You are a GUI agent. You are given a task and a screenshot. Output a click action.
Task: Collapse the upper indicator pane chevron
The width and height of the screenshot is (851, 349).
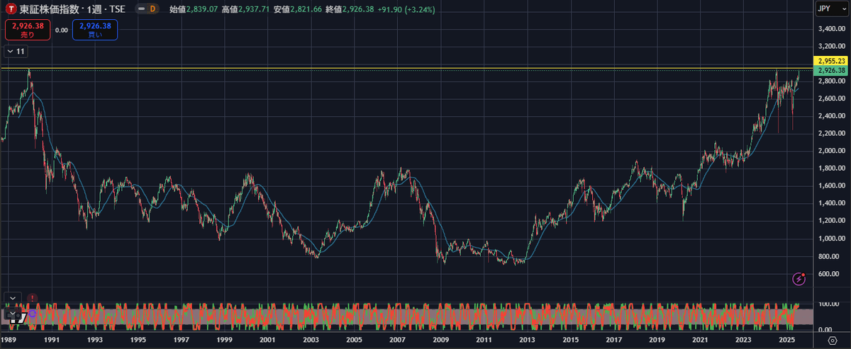pyautogui.click(x=11, y=298)
